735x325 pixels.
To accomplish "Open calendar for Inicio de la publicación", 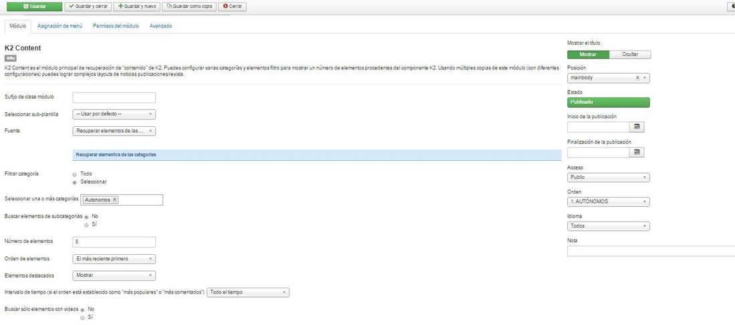I will click(x=637, y=127).
